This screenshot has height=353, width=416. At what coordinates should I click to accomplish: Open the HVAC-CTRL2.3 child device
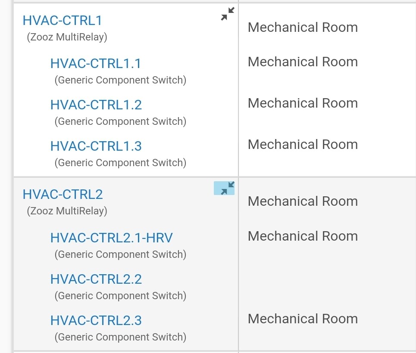pos(96,320)
